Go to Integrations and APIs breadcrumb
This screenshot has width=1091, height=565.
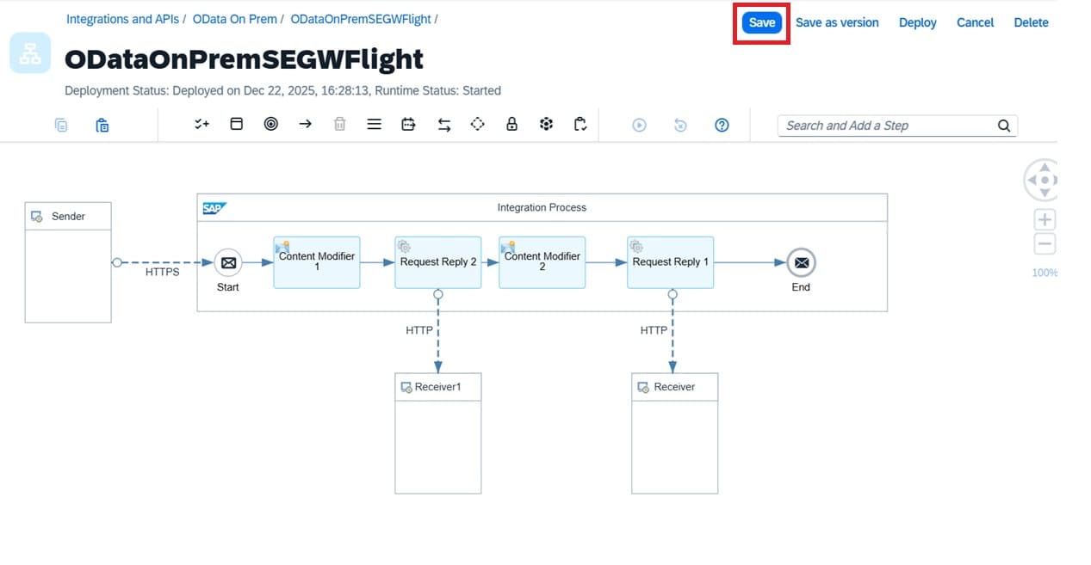(123, 19)
